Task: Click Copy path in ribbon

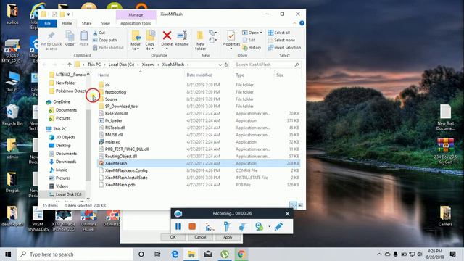Action: [x=105, y=40]
